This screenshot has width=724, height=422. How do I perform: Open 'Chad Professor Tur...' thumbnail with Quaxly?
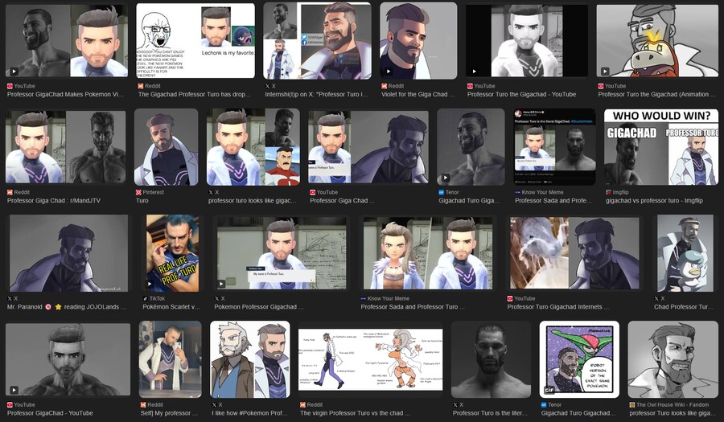pos(685,253)
